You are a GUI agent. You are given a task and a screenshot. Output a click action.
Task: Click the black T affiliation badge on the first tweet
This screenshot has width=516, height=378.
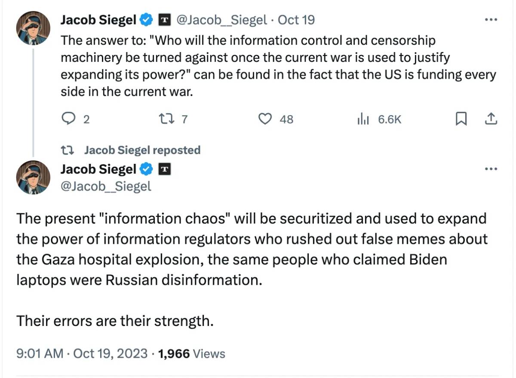[165, 20]
